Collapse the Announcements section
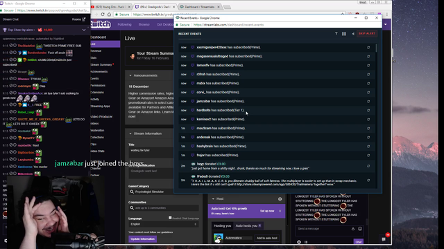 (x=130, y=75)
